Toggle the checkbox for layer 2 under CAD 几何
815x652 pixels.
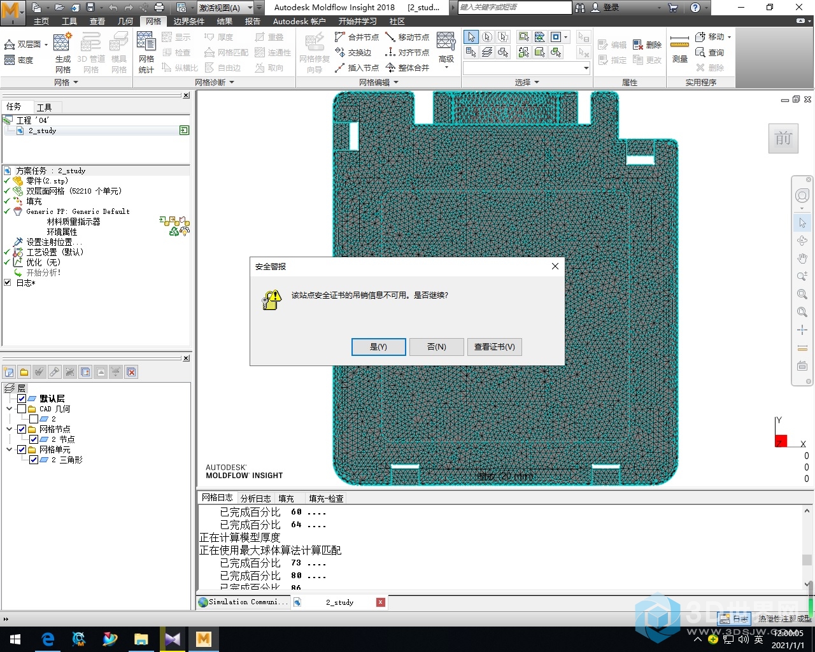click(34, 419)
